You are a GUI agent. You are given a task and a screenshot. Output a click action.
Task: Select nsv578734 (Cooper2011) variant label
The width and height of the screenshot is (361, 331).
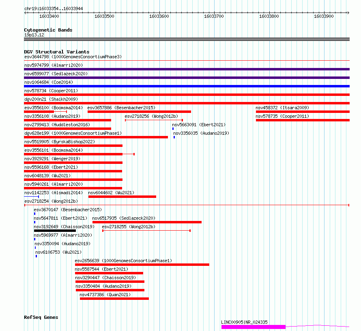click(x=51, y=91)
